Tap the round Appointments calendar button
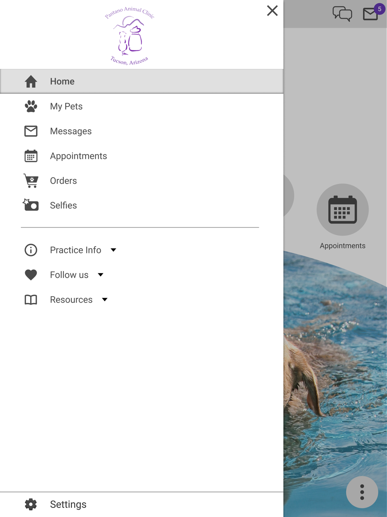 342,210
